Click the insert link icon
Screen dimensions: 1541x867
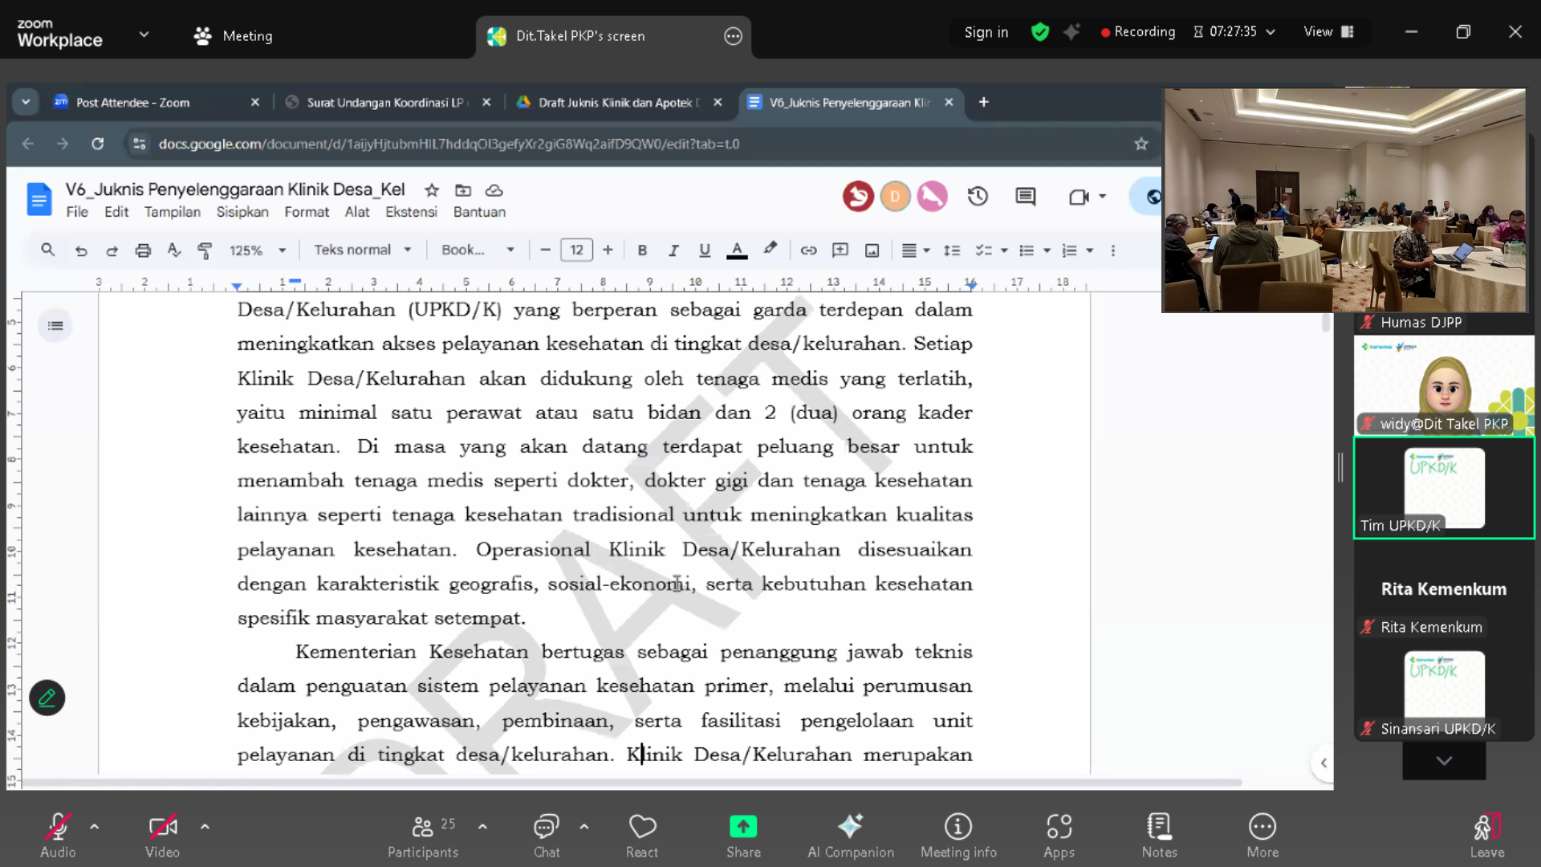coord(808,250)
